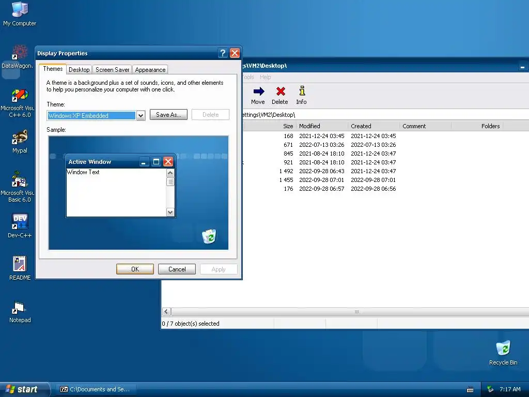Sort by Size column header

point(270,126)
